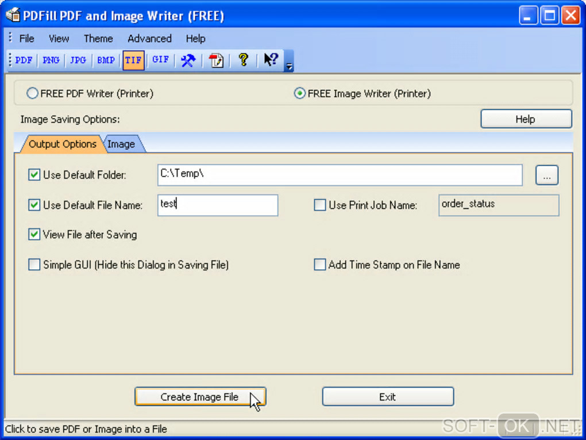The image size is (586, 440).
Task: Click the printer application icon in title bar
Action: pos(13,16)
